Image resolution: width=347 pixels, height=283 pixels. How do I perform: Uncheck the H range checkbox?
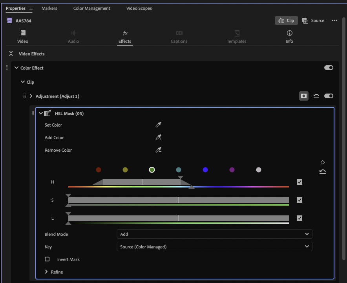(299, 182)
